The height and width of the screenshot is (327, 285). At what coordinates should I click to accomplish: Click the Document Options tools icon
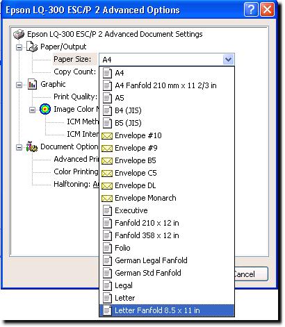32,146
